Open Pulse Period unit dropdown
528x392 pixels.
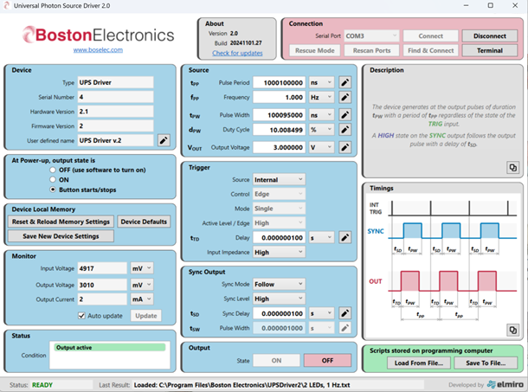tap(322, 82)
